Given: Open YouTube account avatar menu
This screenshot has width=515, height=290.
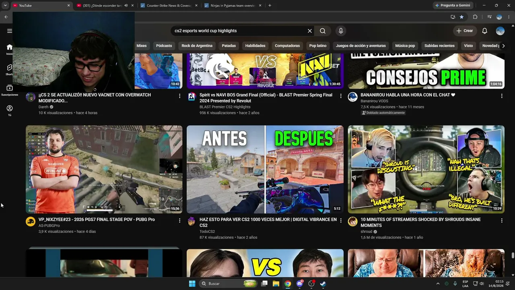Looking at the screenshot, I should (x=500, y=31).
